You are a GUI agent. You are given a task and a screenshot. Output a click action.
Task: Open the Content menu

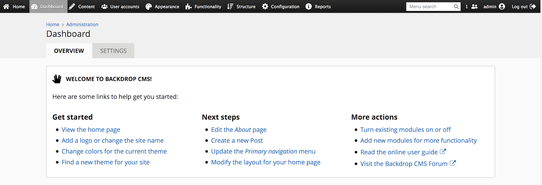[x=82, y=7]
